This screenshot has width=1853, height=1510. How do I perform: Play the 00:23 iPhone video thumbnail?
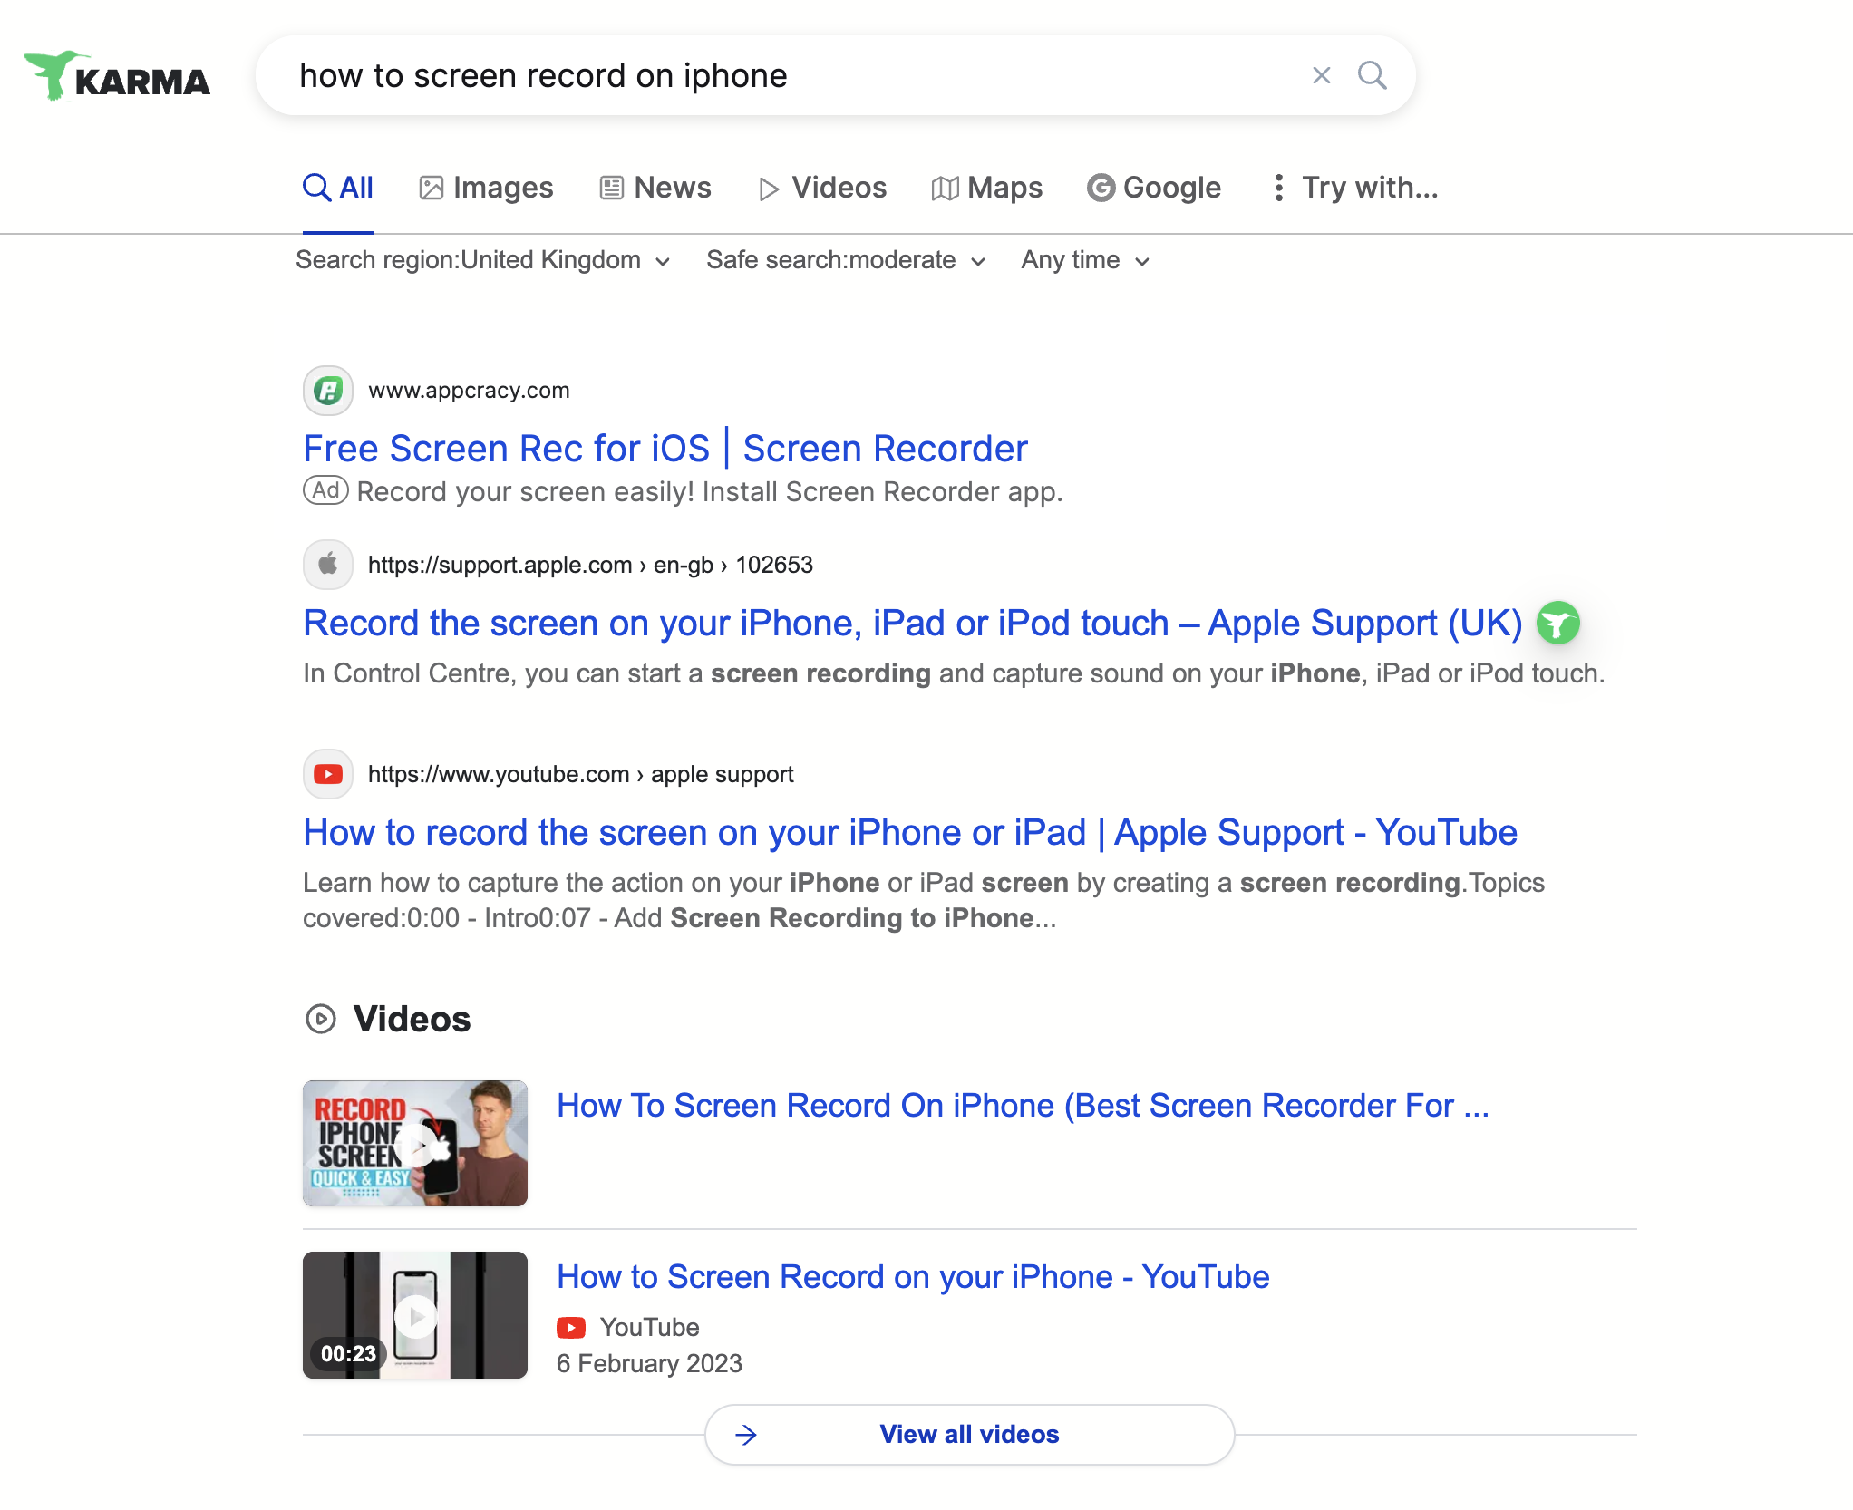(x=415, y=1315)
